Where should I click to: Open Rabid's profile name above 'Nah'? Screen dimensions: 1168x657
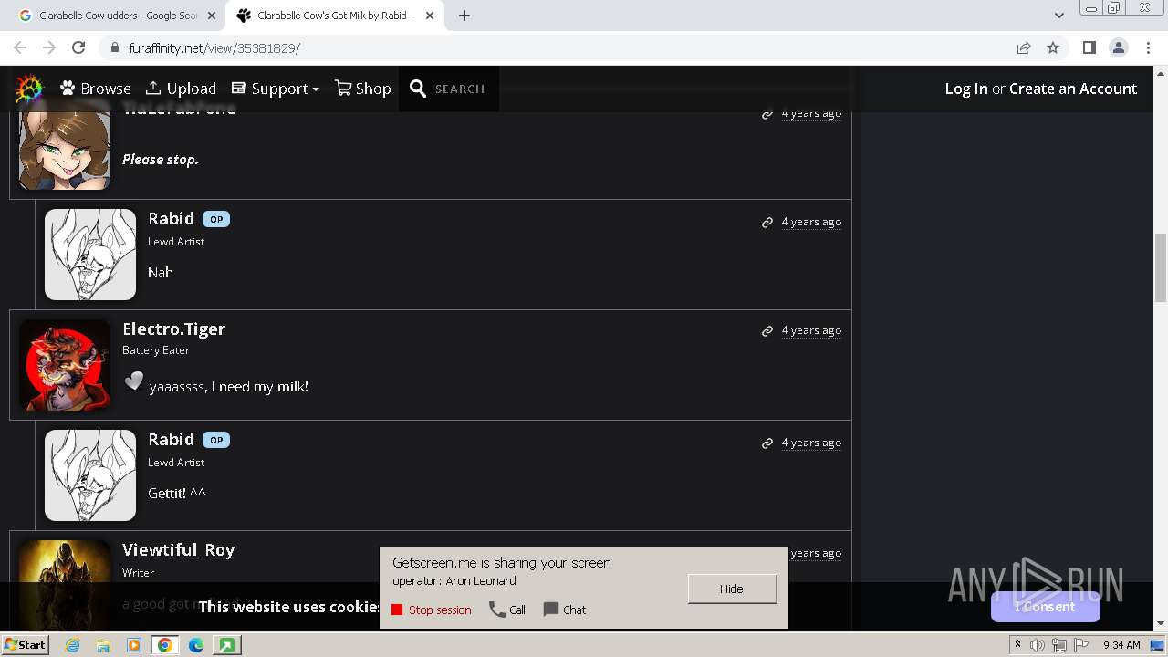pos(172,218)
